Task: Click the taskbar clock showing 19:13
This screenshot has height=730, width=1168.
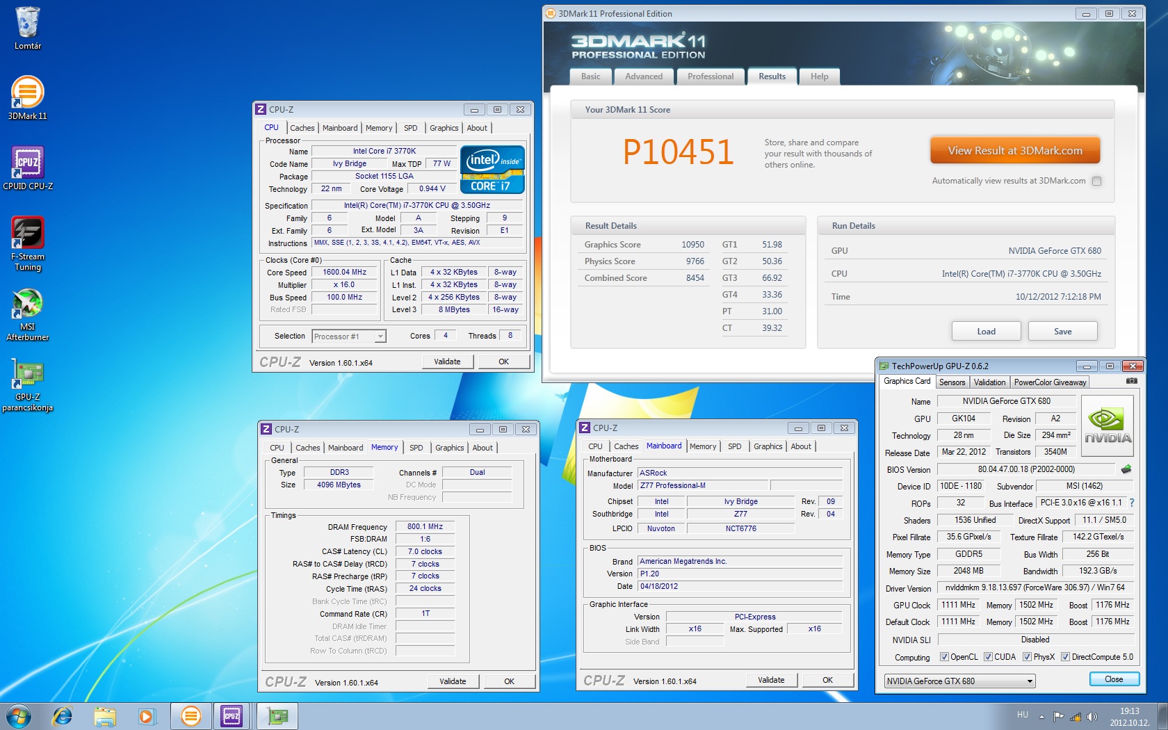Action: tap(1129, 717)
